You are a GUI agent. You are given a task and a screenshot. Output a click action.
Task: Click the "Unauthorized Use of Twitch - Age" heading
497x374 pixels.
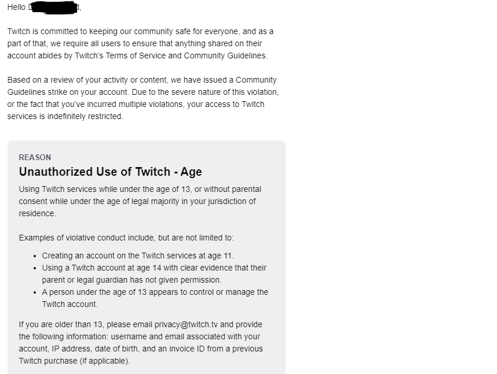tap(110, 172)
